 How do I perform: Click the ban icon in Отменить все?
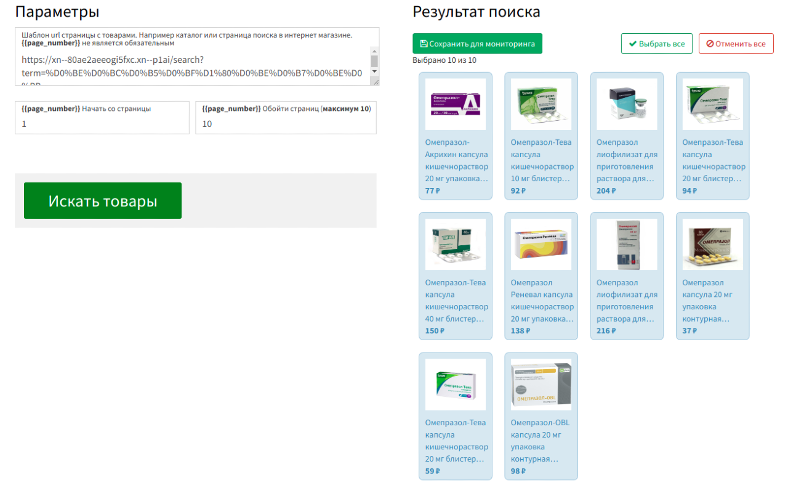[710, 44]
